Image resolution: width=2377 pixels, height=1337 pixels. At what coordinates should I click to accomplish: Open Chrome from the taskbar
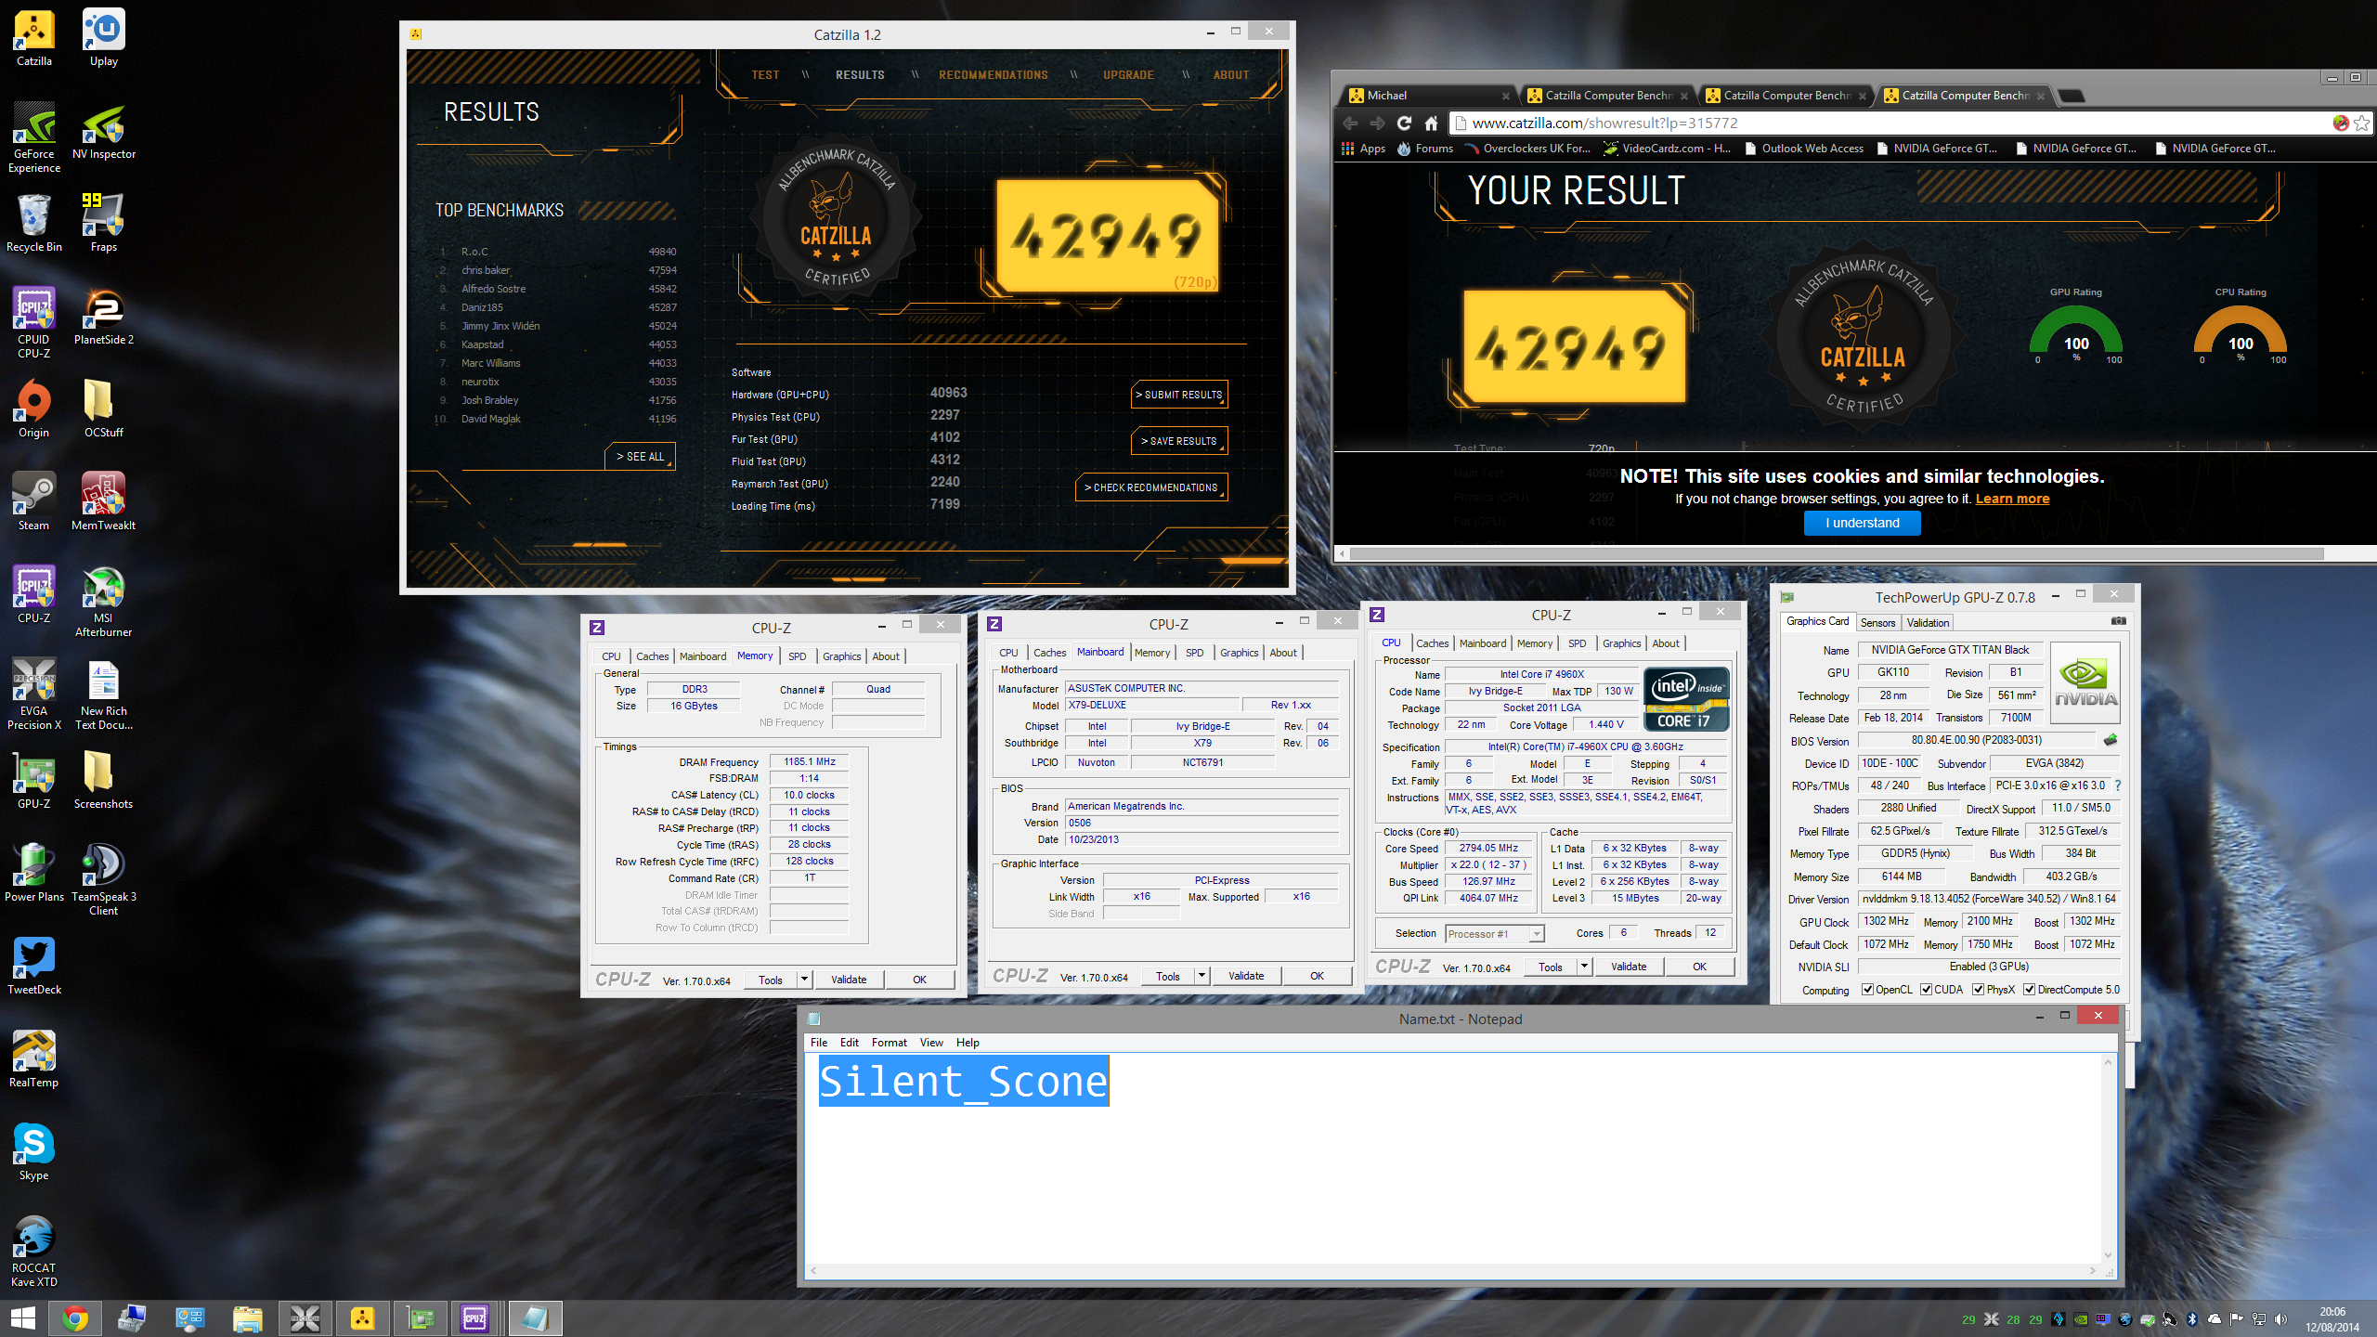(x=75, y=1318)
